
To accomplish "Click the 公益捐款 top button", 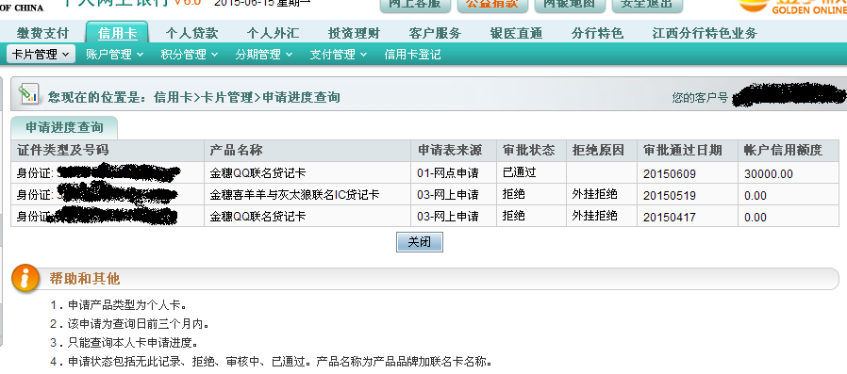I will coord(492,4).
